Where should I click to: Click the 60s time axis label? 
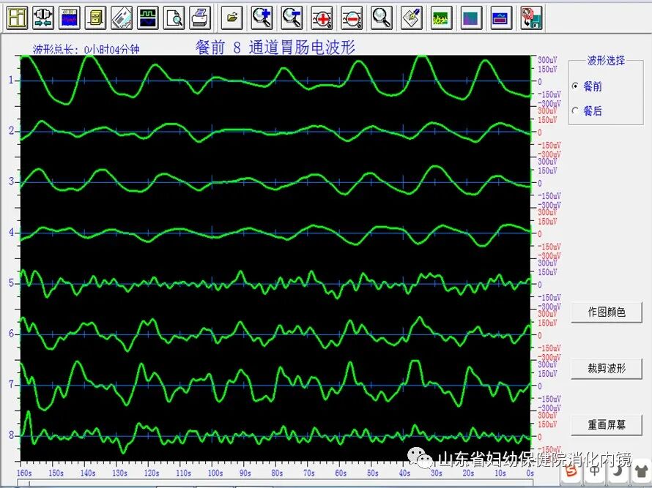[x=341, y=473]
